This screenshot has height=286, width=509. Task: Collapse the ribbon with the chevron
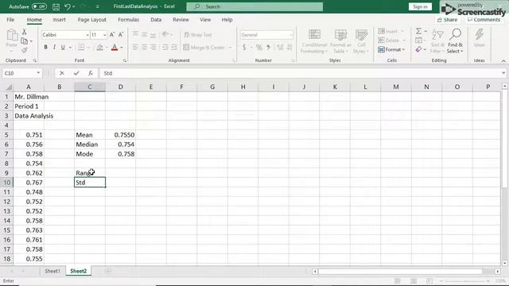pos(503,60)
